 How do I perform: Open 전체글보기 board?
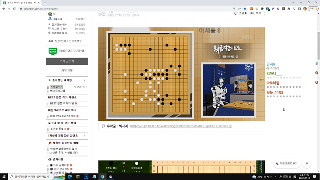click(56, 87)
